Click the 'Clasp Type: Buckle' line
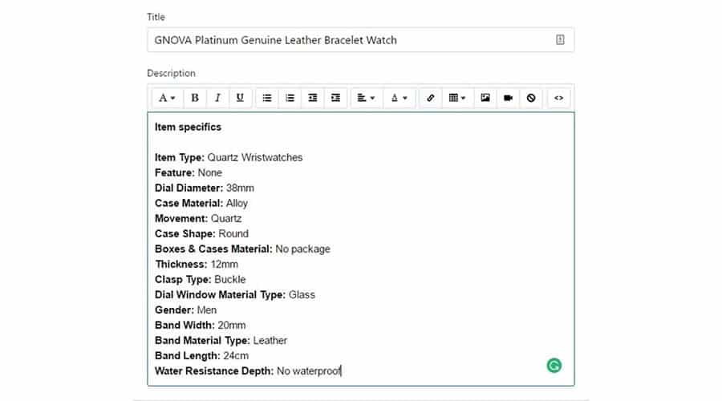 (201, 279)
